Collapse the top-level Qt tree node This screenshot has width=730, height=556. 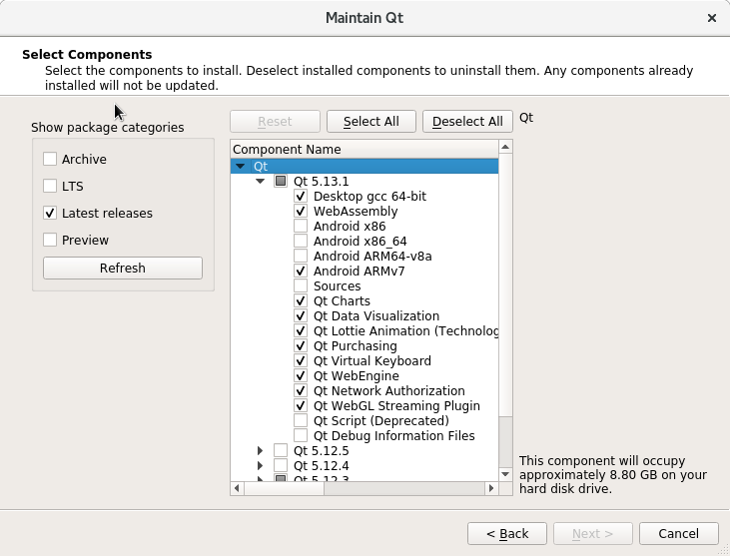coord(241,166)
